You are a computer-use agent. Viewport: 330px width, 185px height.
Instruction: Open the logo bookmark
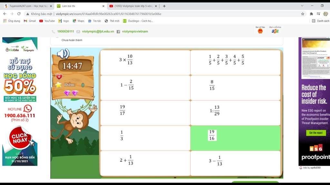[x=63, y=21]
